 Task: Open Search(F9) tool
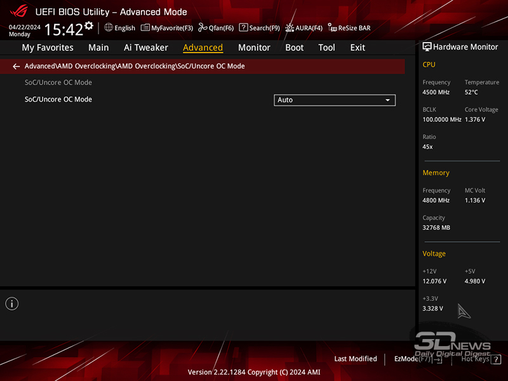pyautogui.click(x=259, y=28)
